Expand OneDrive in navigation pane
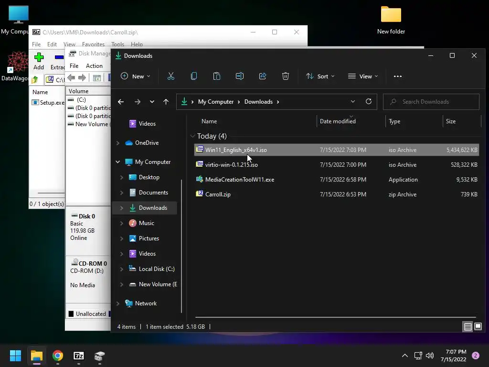Viewport: 489px width, 367px height. (118, 143)
